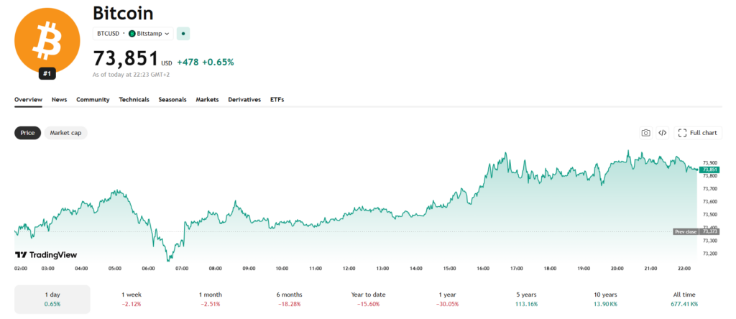Screen dimensions: 736x319
Task: Select the Price toggle
Action: click(x=28, y=133)
